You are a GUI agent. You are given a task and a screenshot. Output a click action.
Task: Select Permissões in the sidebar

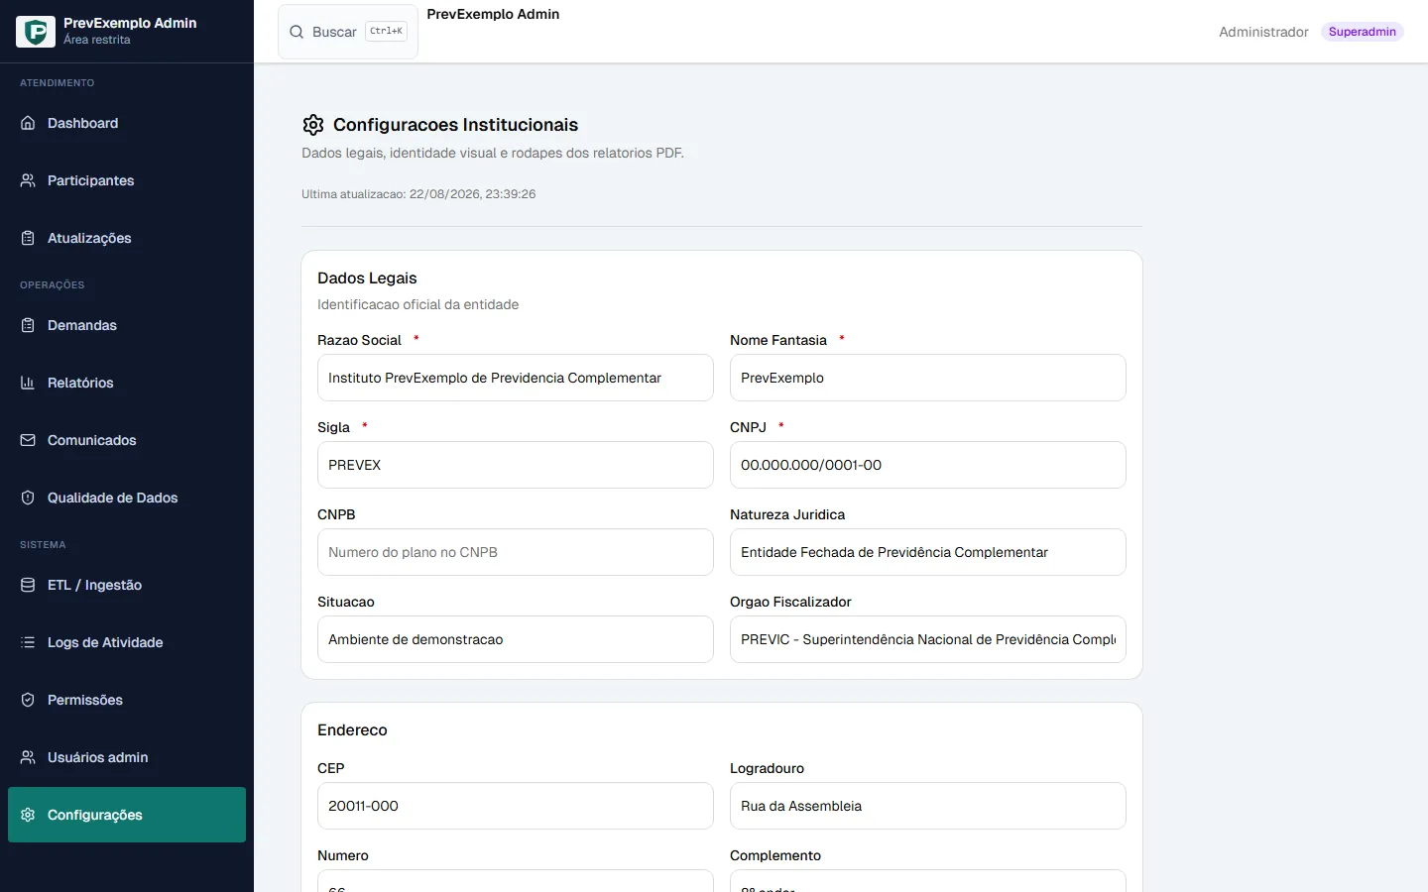click(x=127, y=700)
